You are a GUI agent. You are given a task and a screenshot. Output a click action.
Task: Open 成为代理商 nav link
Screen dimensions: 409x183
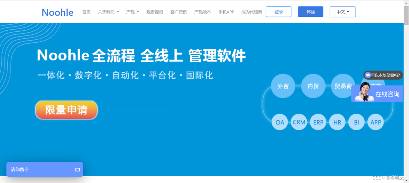(252, 12)
